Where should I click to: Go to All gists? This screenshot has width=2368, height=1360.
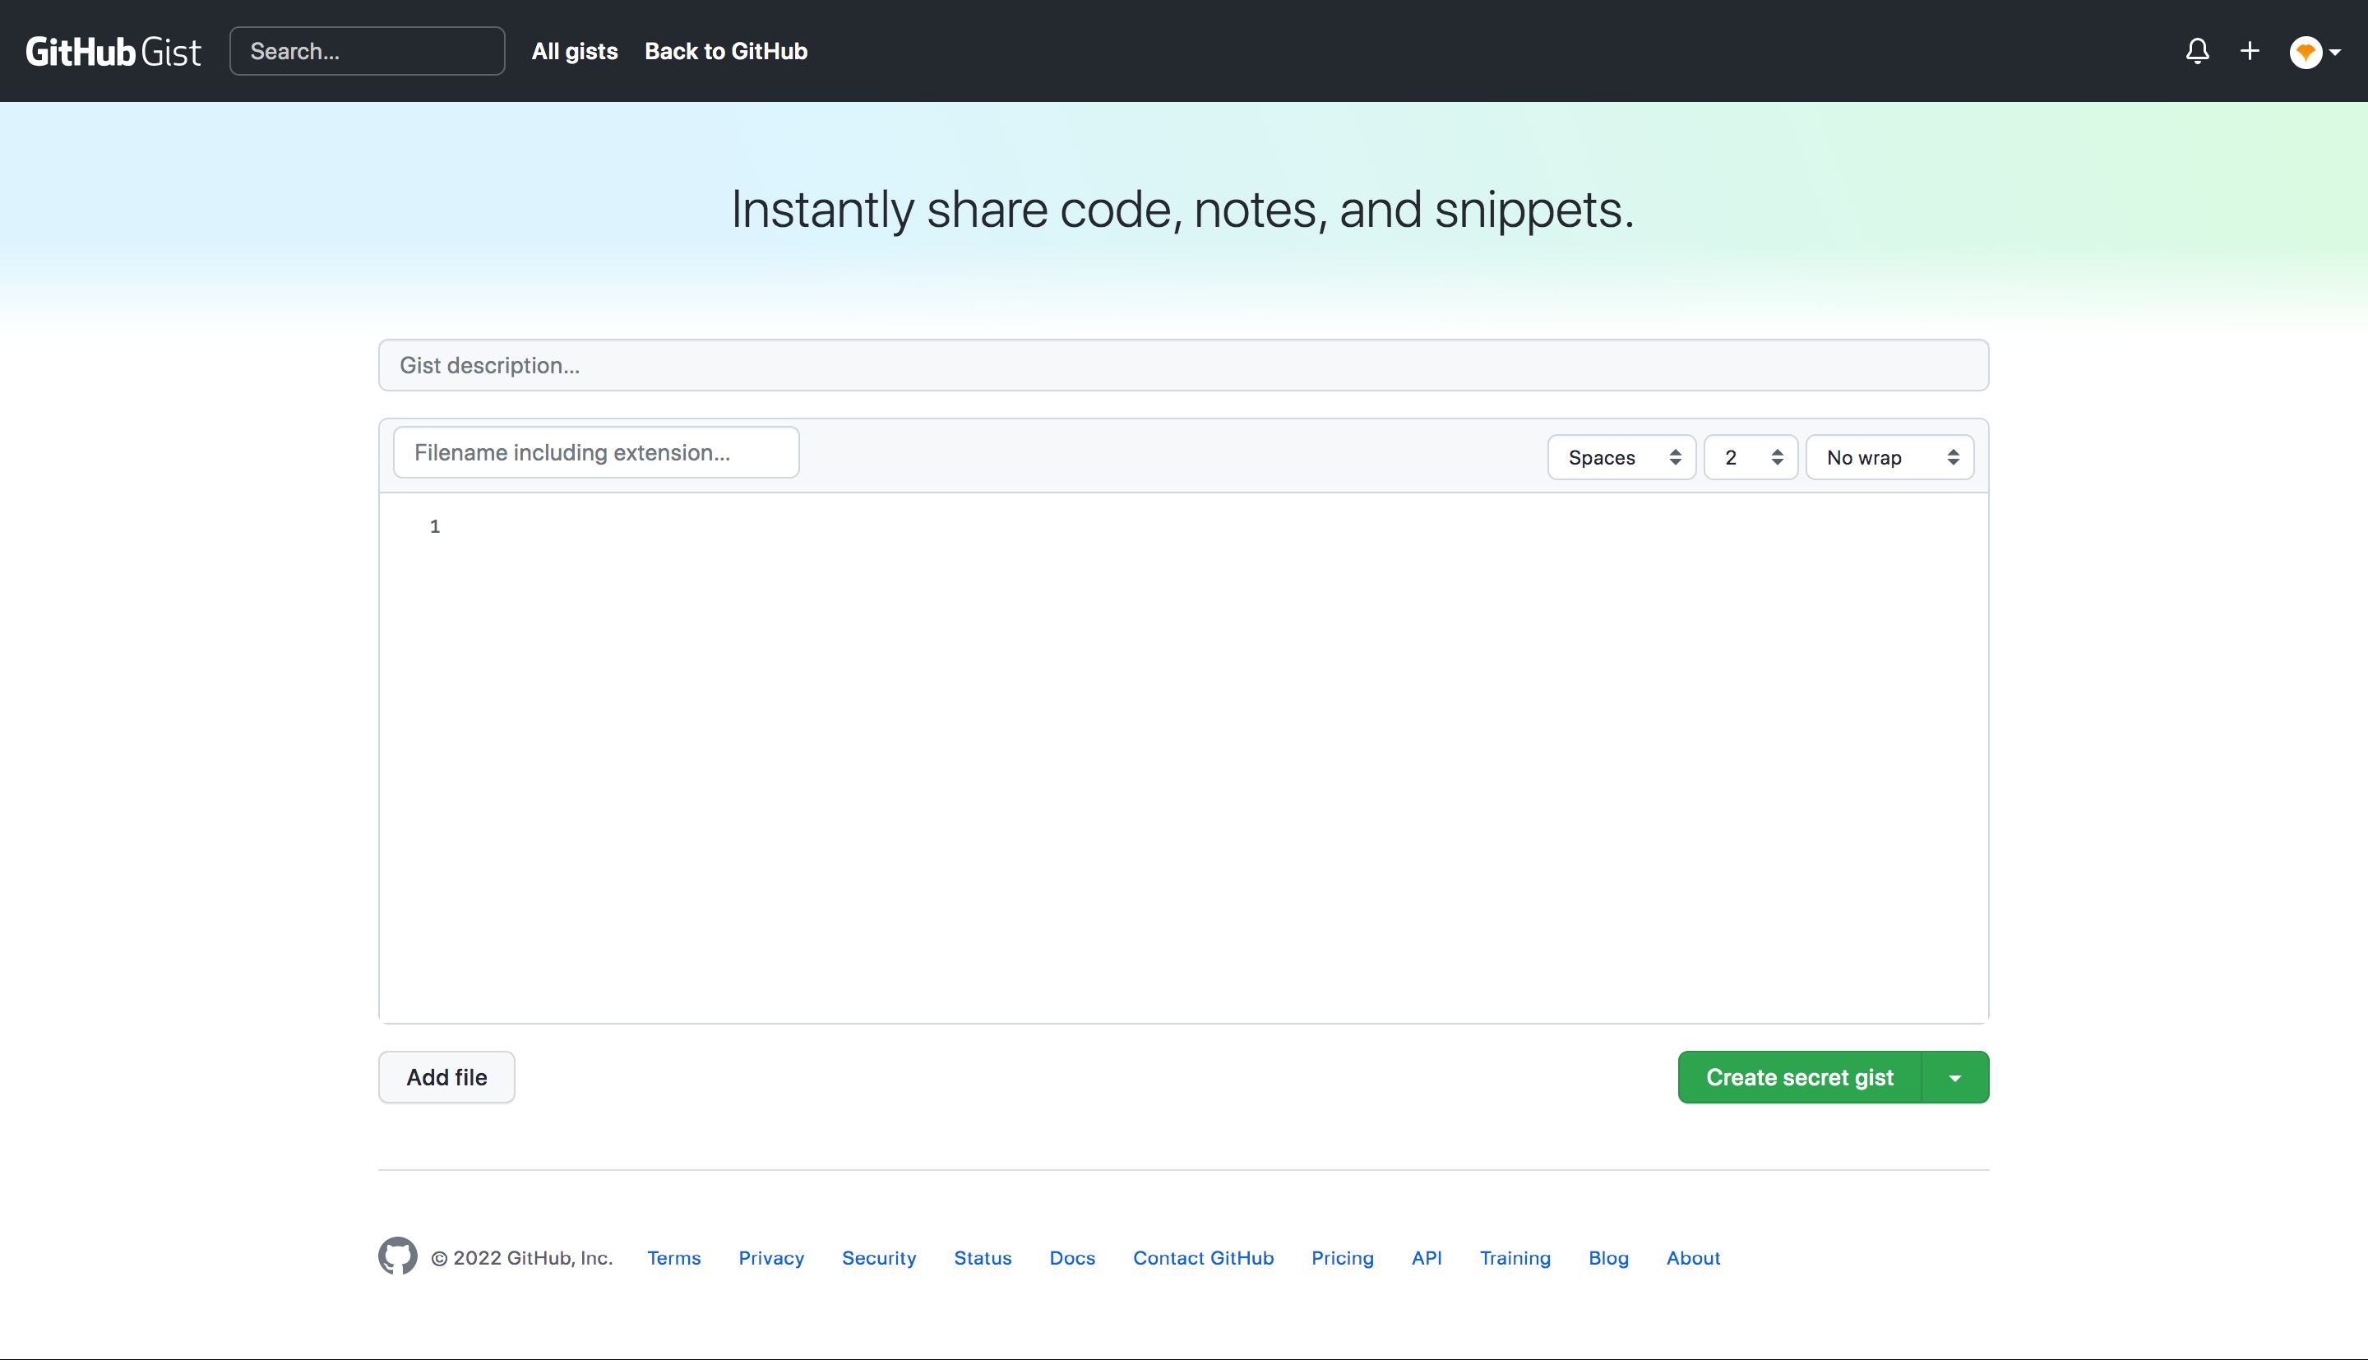coord(576,51)
